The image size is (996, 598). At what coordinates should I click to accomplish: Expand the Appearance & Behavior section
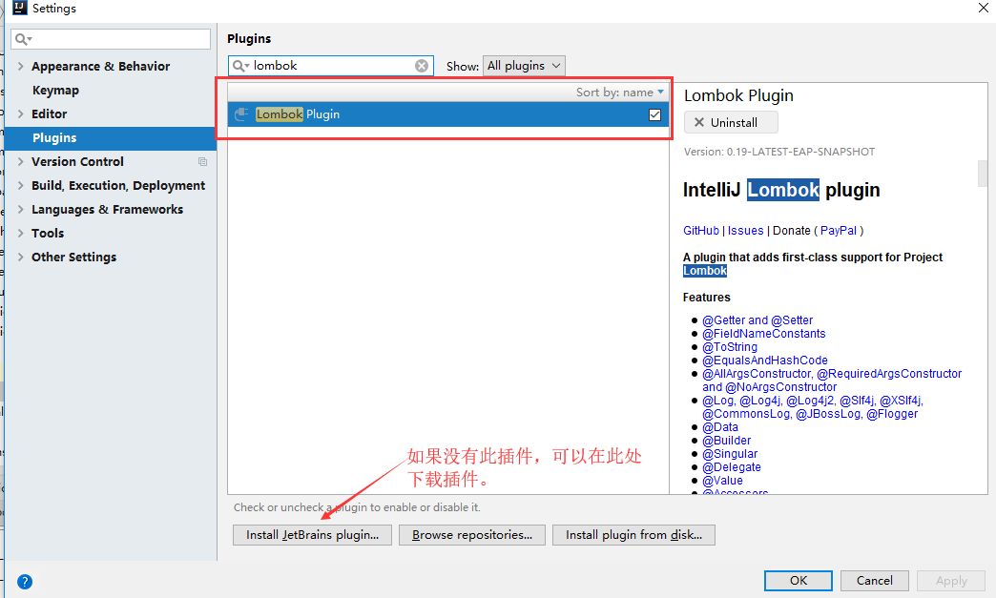[x=20, y=66]
